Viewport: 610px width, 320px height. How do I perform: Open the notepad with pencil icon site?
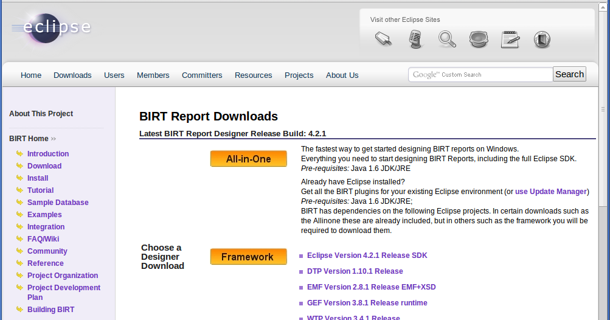510,40
